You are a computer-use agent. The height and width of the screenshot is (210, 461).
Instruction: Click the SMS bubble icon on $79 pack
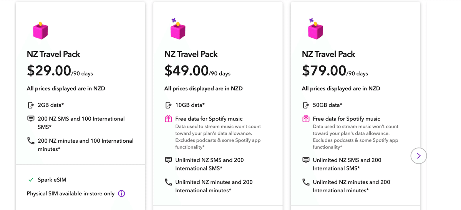[306, 160]
